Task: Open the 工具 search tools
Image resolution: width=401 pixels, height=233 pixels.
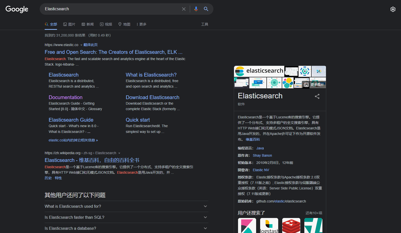Action: point(205,24)
